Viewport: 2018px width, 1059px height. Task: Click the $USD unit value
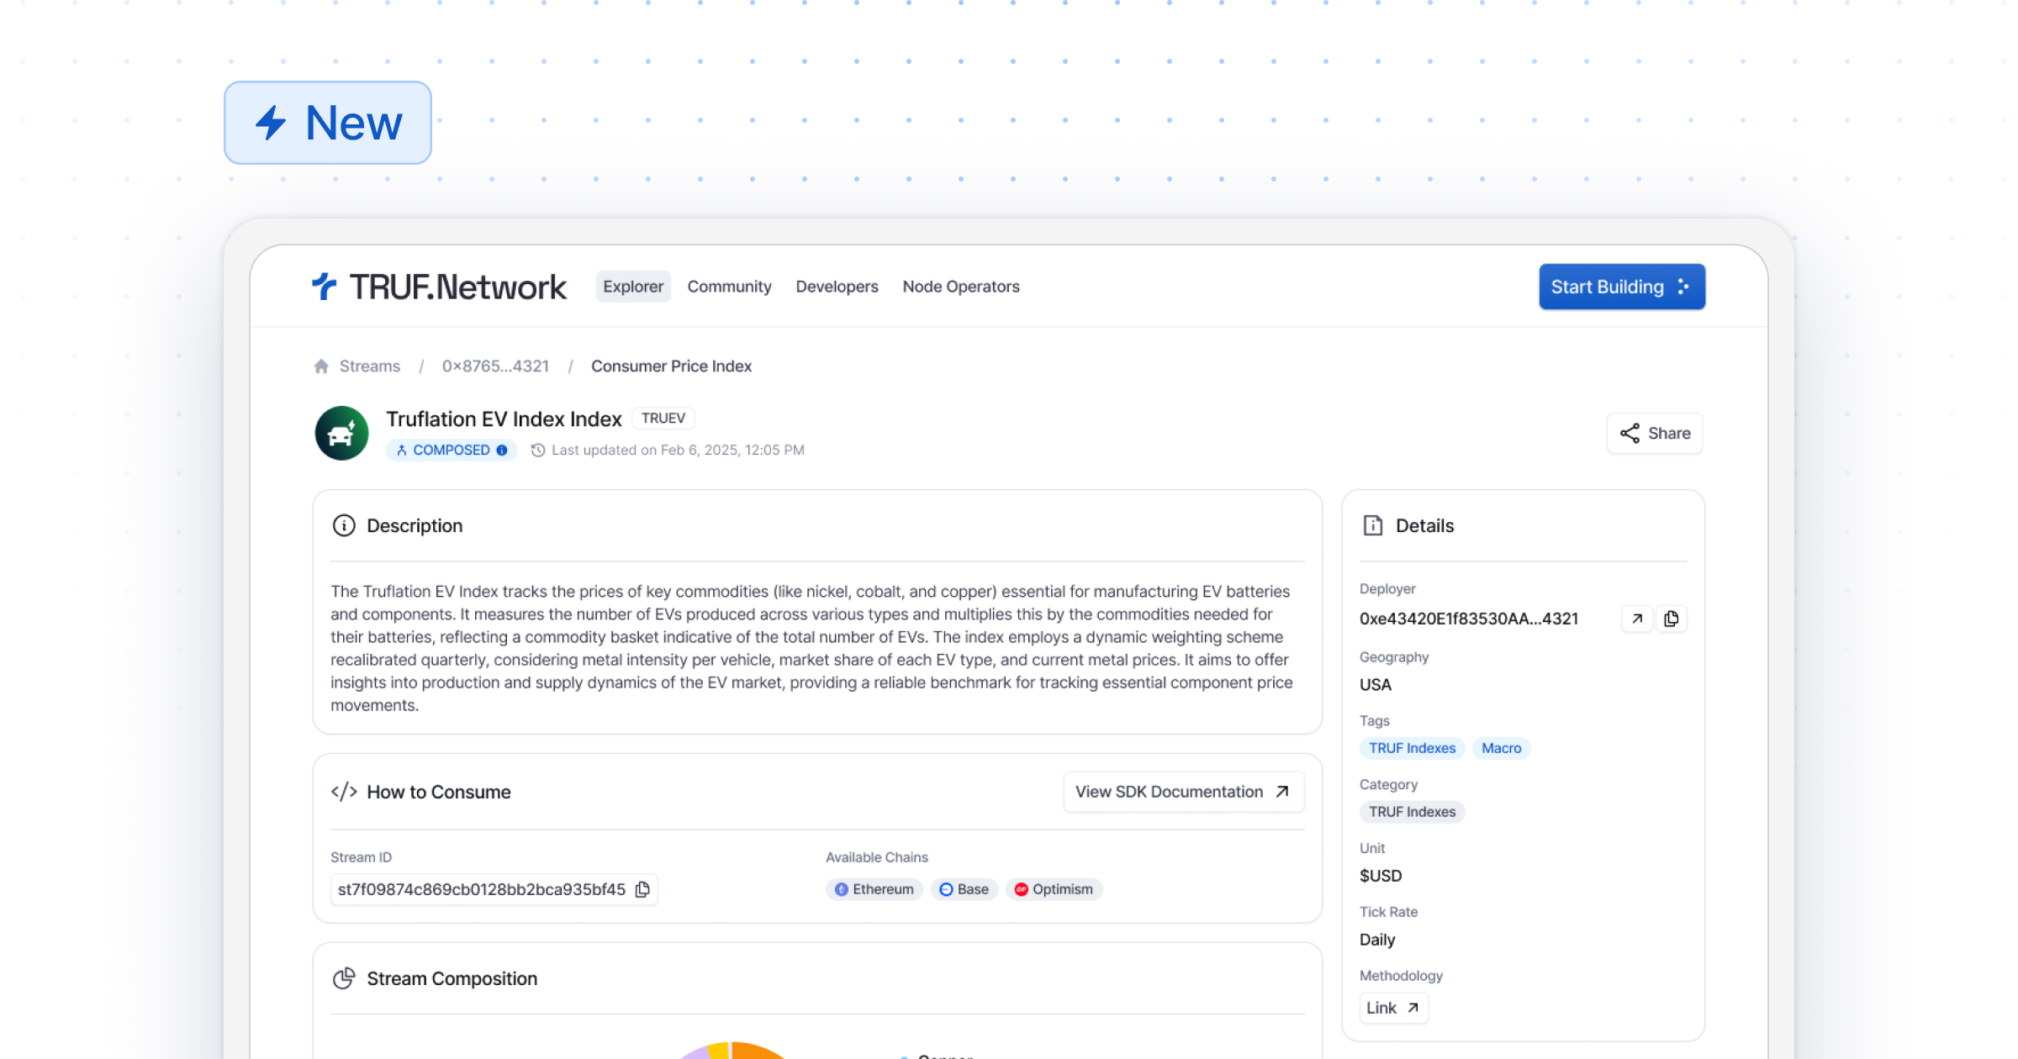point(1381,877)
